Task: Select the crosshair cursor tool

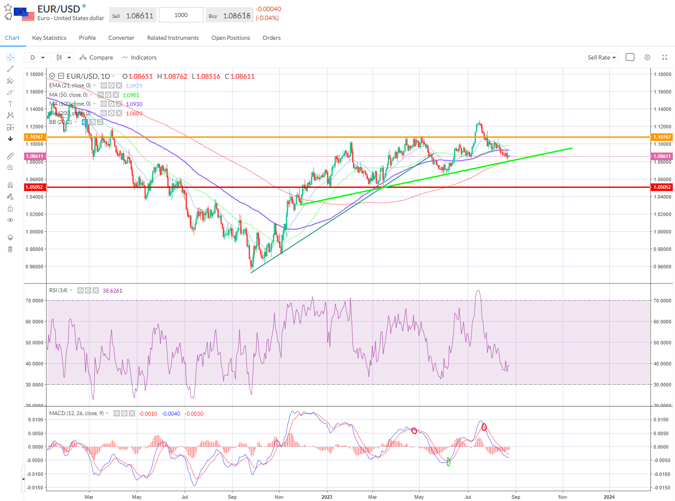Action: (10, 57)
